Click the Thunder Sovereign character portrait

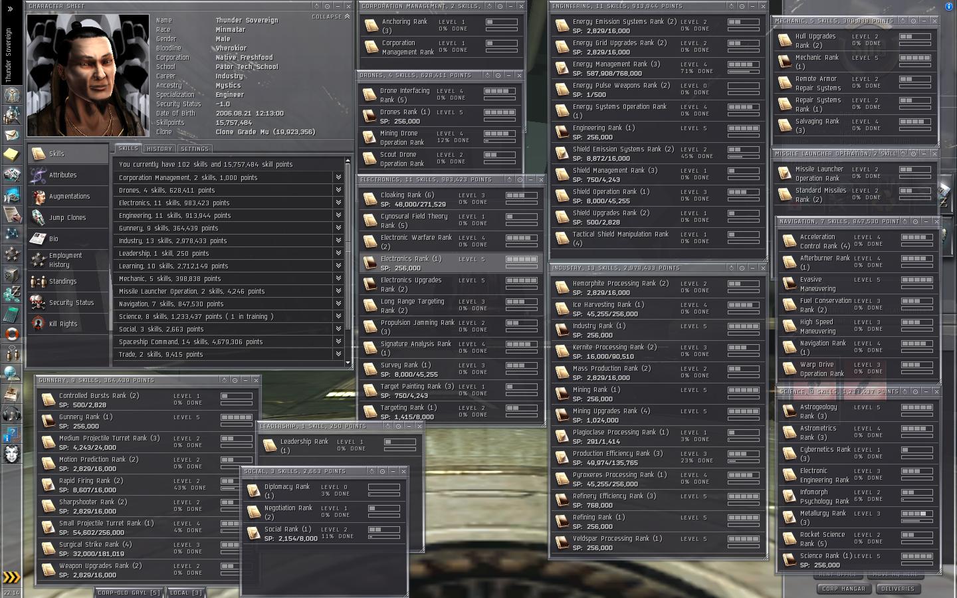click(86, 75)
